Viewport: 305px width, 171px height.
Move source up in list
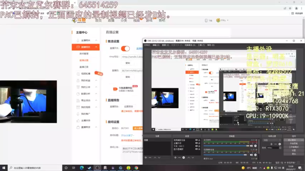tap(189, 158)
